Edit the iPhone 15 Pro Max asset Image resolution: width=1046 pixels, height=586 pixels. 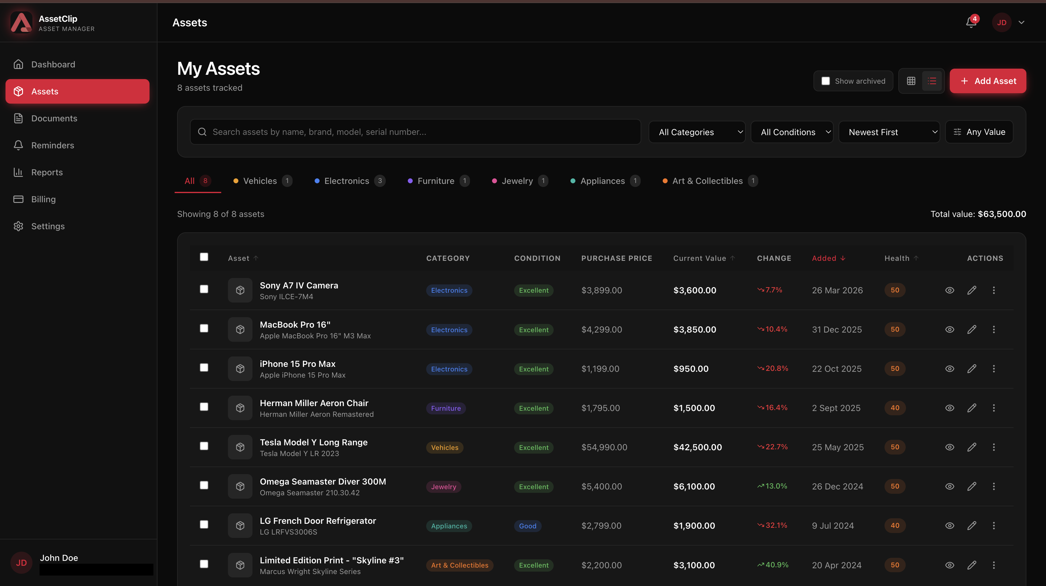tap(972, 369)
